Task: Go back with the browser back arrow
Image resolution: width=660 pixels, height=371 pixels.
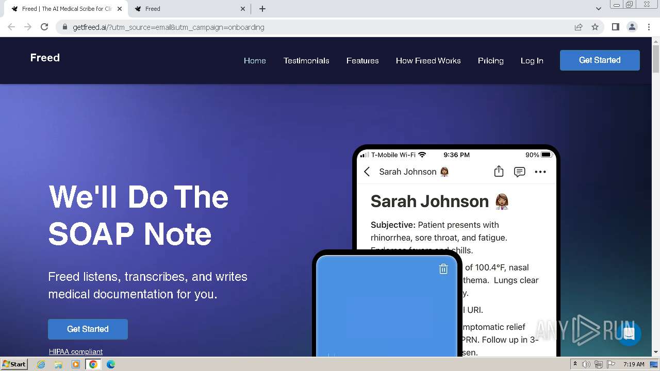Action: [11, 27]
